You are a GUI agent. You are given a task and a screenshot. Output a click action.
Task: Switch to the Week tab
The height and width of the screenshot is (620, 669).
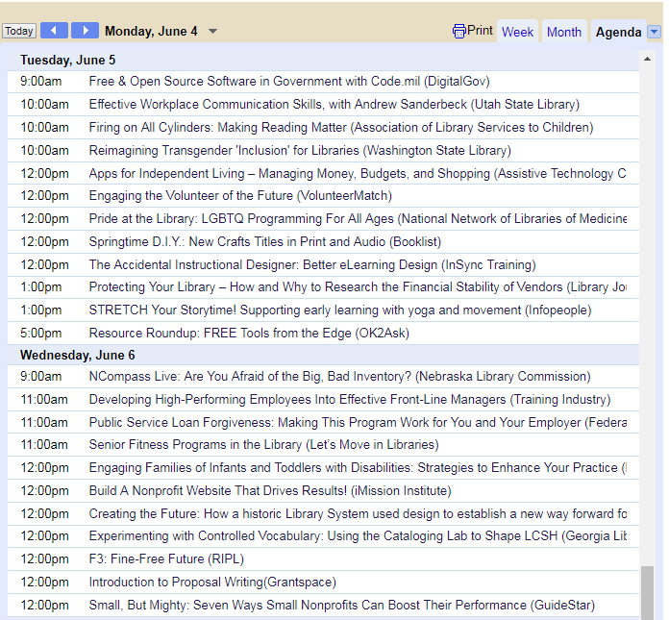(x=517, y=32)
